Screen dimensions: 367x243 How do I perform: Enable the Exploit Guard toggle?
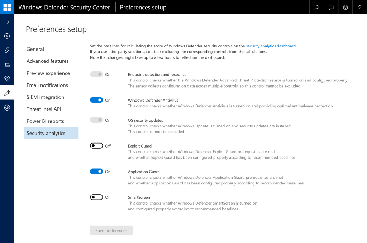96,146
